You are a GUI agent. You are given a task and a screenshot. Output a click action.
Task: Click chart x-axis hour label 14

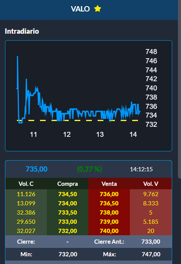(133, 134)
